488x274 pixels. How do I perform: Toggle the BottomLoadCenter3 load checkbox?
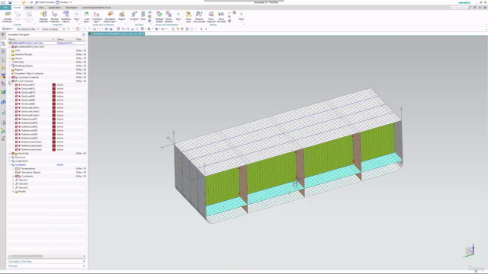coord(17,149)
